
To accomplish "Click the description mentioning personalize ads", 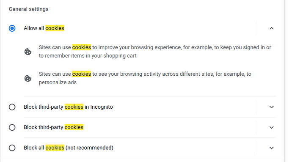I will click(145, 78).
